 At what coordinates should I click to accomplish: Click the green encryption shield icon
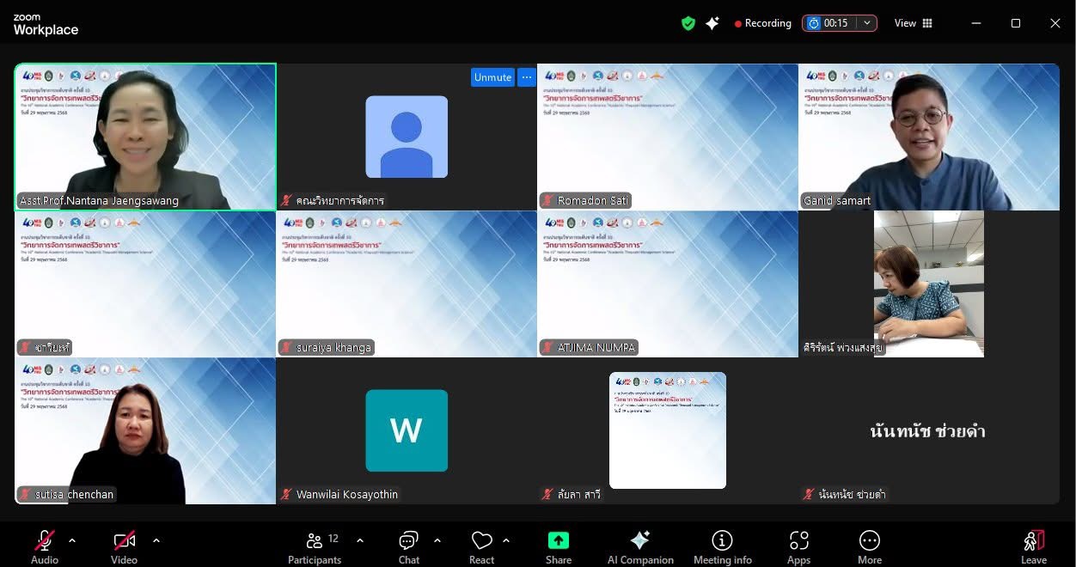688,23
